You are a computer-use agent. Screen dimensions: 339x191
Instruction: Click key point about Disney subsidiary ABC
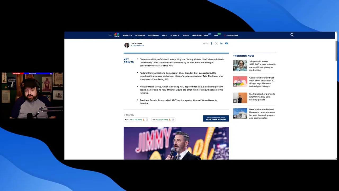pyautogui.click(x=182, y=62)
